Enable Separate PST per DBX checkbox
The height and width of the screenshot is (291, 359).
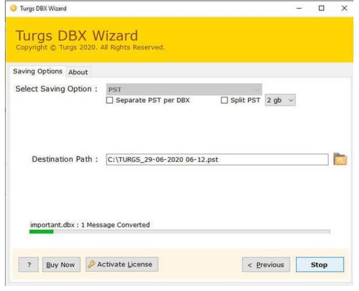(110, 100)
